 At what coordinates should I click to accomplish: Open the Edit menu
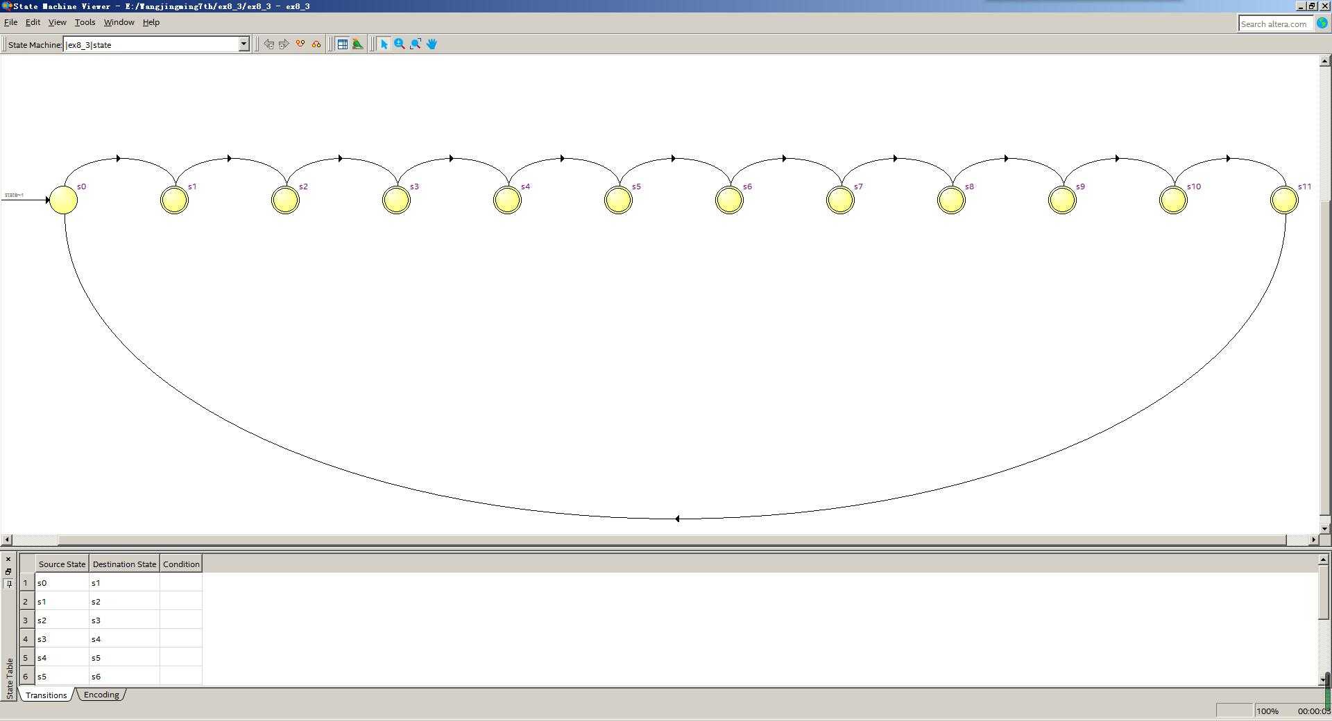coord(33,22)
